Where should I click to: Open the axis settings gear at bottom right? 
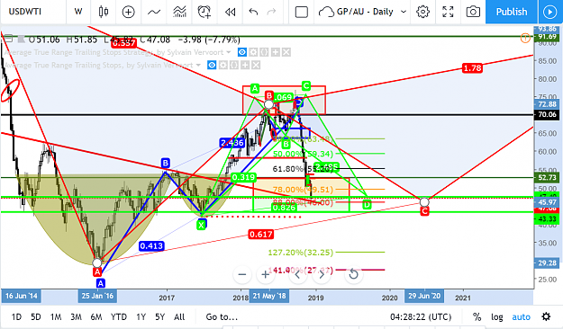click(546, 316)
